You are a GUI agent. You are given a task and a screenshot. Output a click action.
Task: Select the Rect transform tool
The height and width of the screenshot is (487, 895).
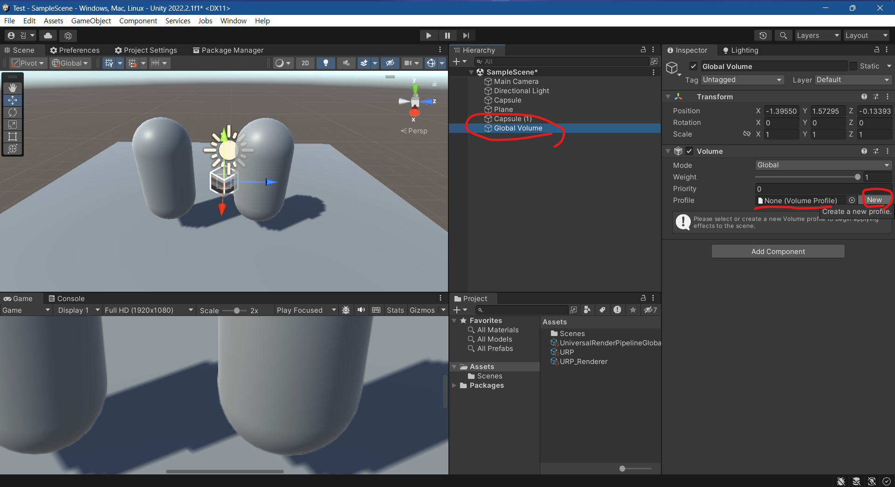pyautogui.click(x=13, y=137)
